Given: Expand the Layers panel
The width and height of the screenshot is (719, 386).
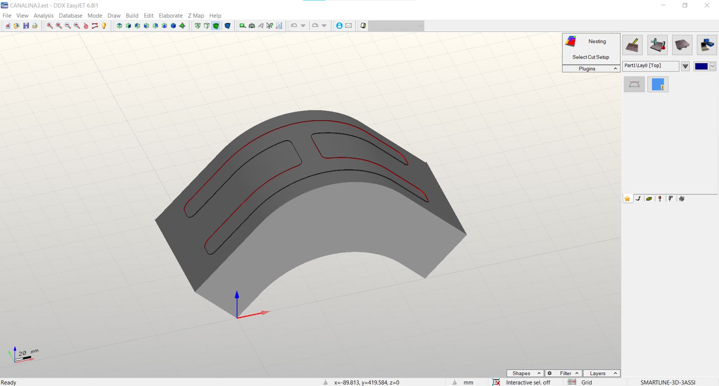Looking at the screenshot, I should coord(602,373).
